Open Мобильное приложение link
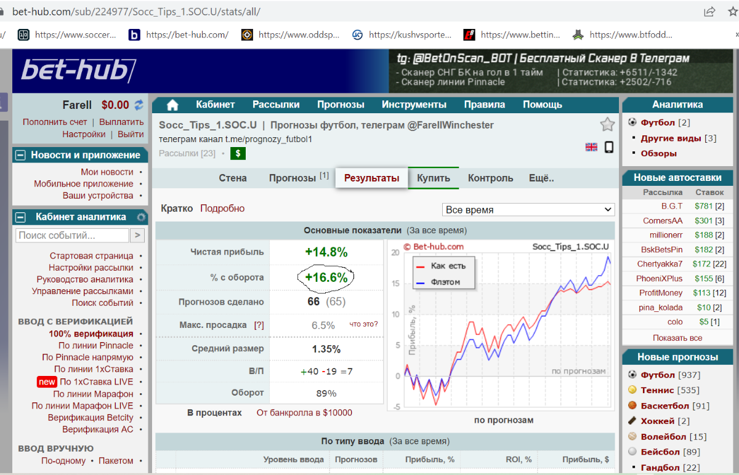This screenshot has width=739, height=475. [x=84, y=183]
